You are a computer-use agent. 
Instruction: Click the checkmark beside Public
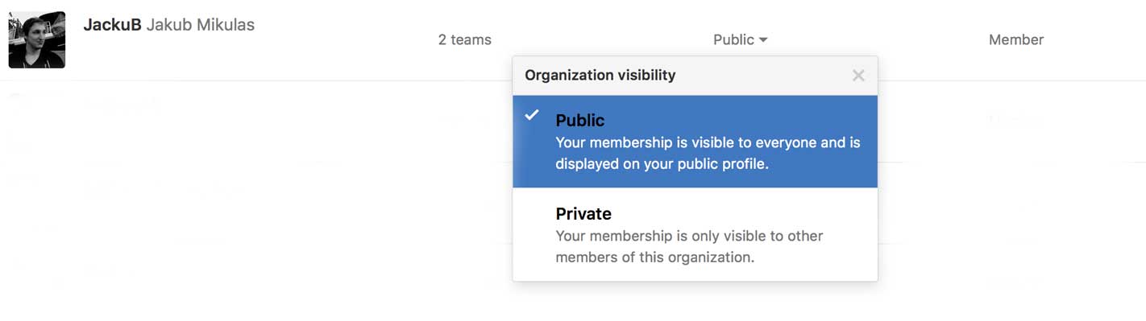tap(532, 115)
